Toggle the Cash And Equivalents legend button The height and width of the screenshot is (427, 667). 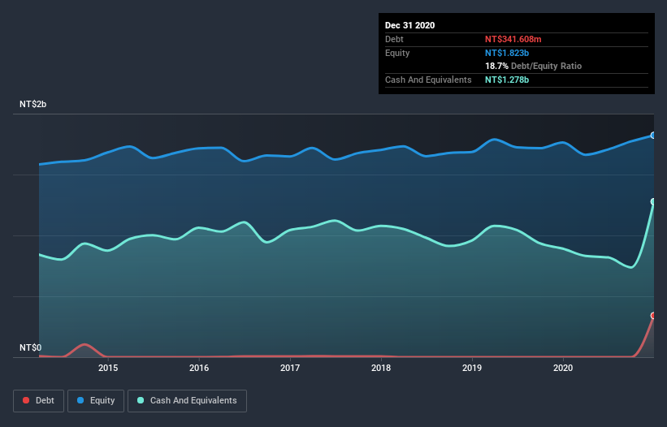[x=187, y=401]
